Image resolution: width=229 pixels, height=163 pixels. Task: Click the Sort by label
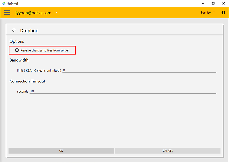tap(205, 13)
